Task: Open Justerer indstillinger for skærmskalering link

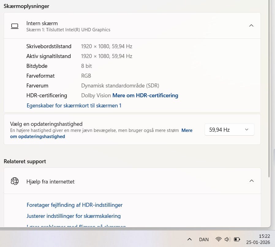Action: tap(73, 216)
